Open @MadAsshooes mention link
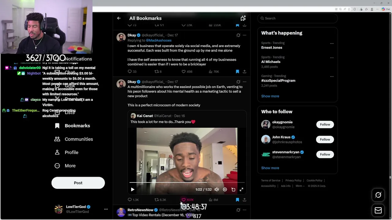This screenshot has width=392, height=220. [x=159, y=40]
